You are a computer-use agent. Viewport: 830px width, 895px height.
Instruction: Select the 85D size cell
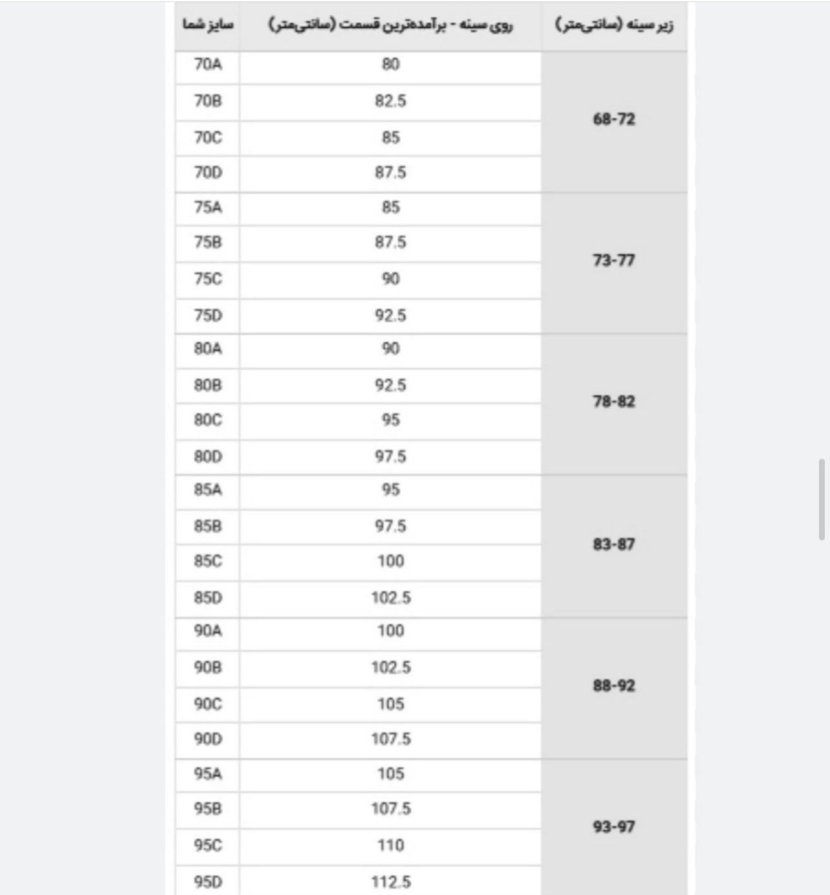click(207, 598)
